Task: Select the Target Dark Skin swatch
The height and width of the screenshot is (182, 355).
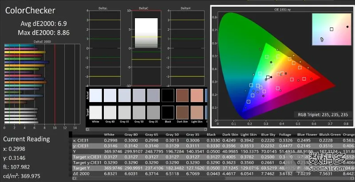Action: (182, 112)
